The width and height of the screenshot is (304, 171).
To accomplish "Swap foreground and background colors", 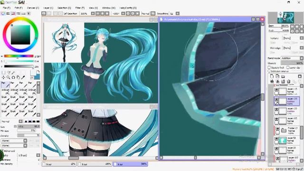I will (x=38, y=72).
